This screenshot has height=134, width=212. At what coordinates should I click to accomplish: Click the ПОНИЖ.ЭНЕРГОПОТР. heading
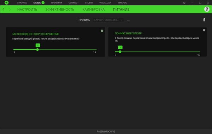coord(129,33)
